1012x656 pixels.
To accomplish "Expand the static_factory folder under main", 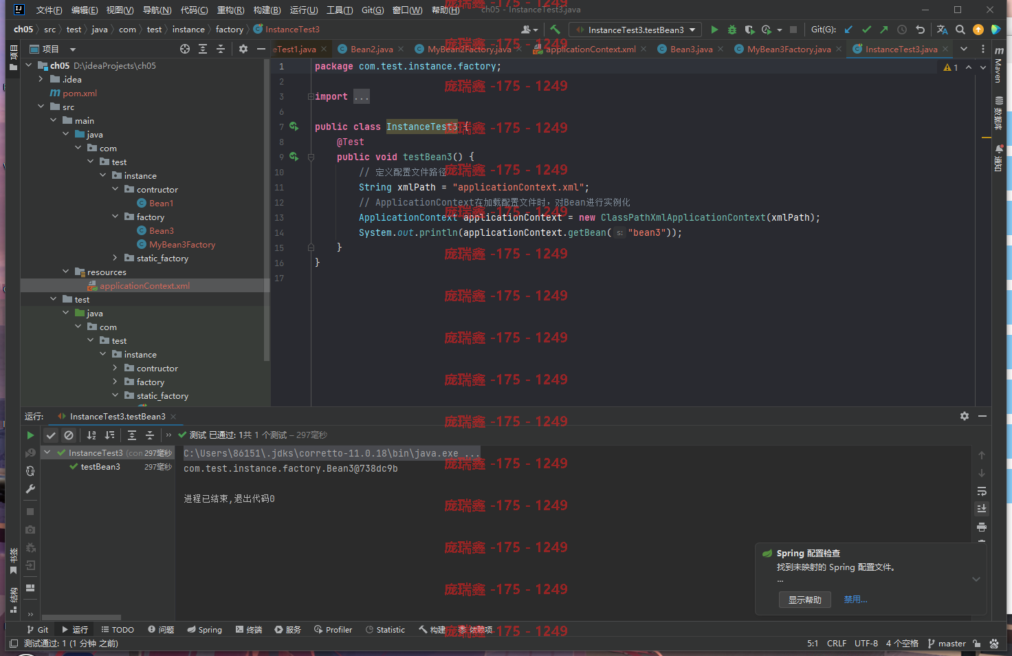I will [x=115, y=258].
